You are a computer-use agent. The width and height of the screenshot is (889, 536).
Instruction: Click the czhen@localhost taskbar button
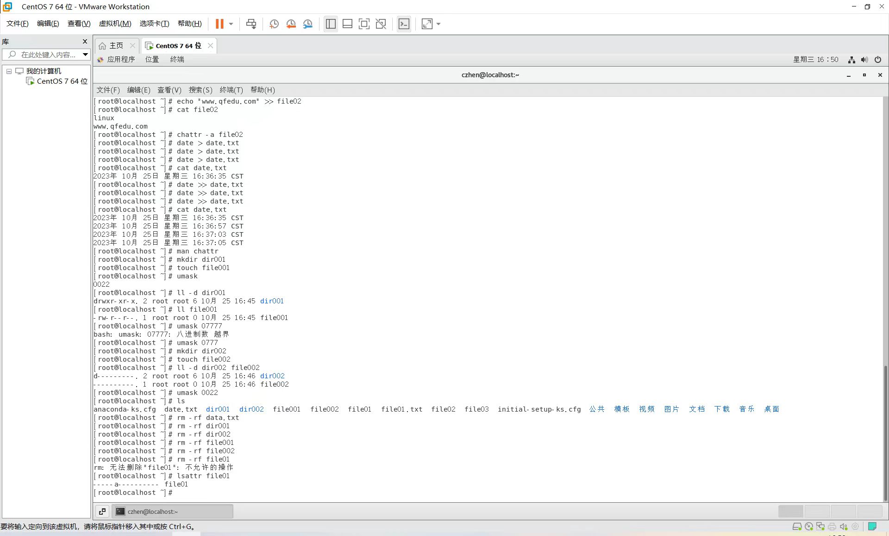pos(172,511)
